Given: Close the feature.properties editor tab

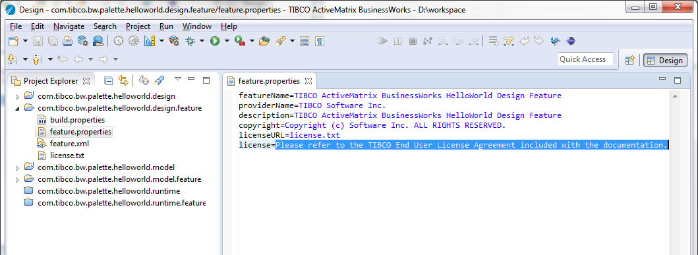Looking at the screenshot, I should coord(308,81).
